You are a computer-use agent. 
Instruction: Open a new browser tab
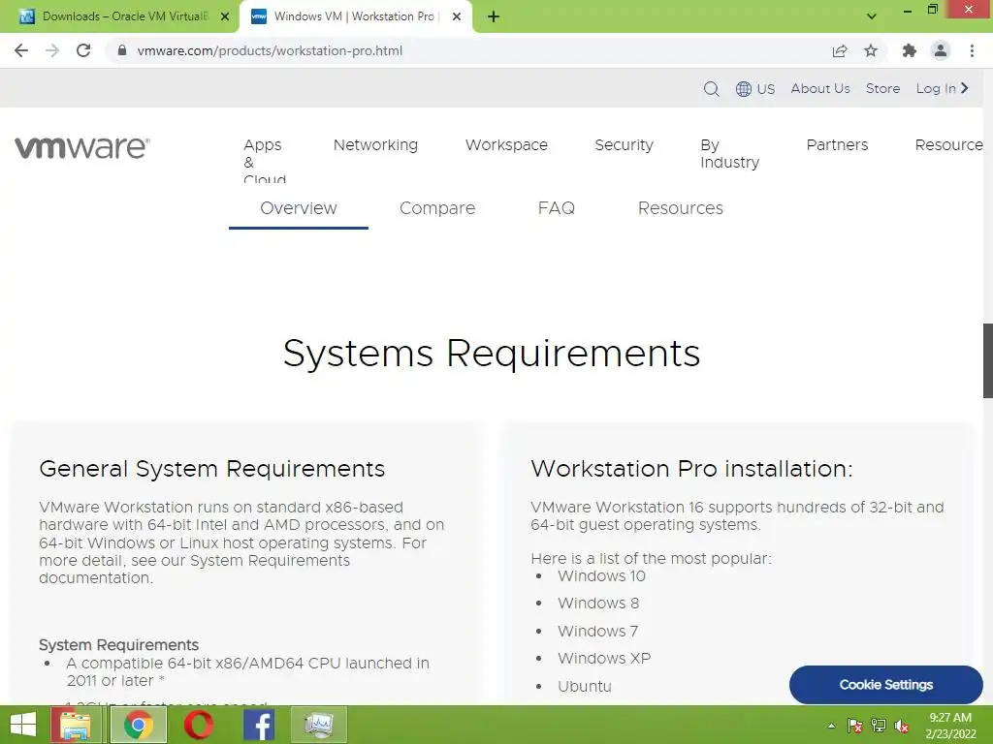494,16
